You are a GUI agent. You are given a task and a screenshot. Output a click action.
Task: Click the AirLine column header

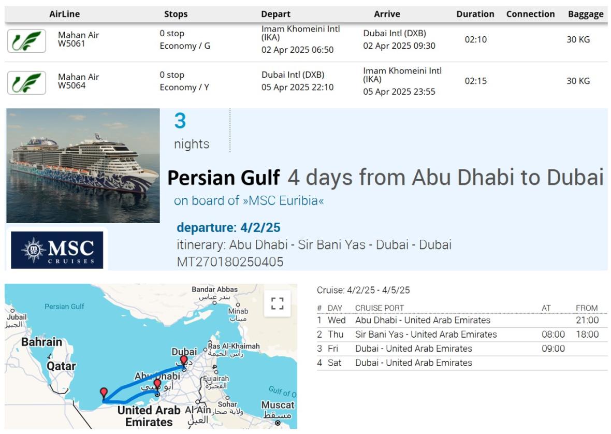tap(65, 15)
